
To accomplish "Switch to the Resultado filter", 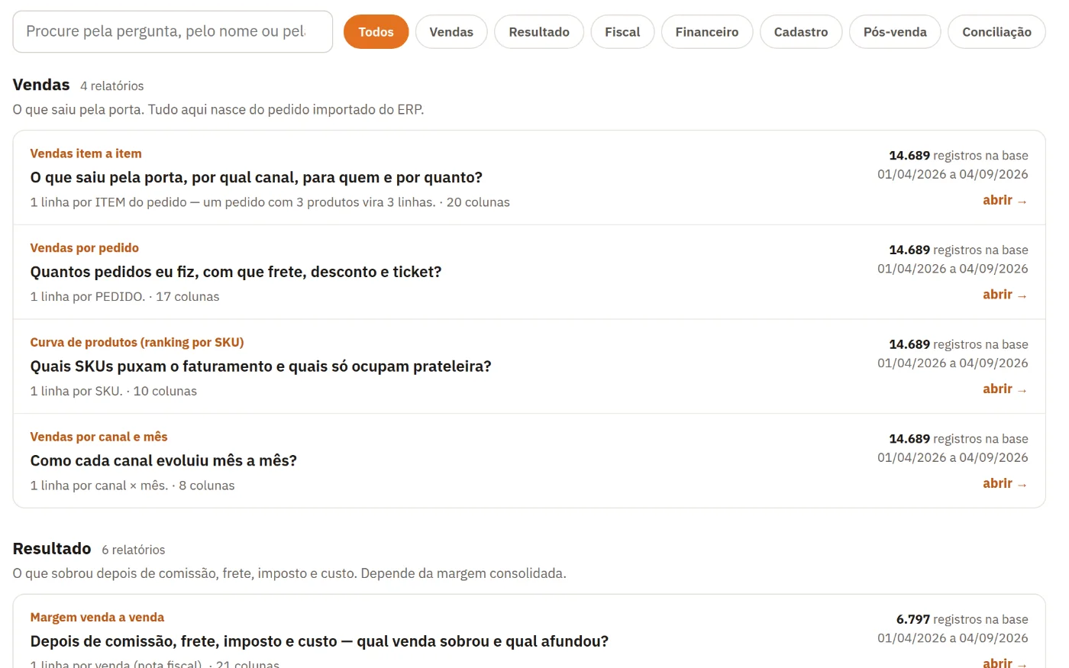I will [539, 32].
